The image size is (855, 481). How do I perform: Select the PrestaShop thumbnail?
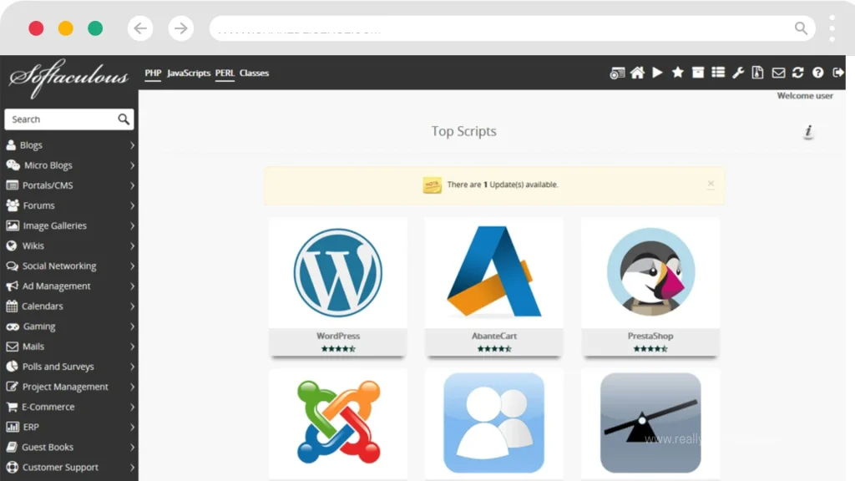pos(650,271)
